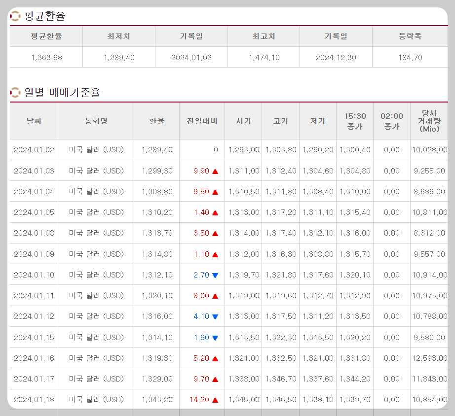Select exchange rate 1,314.80

coord(157,254)
